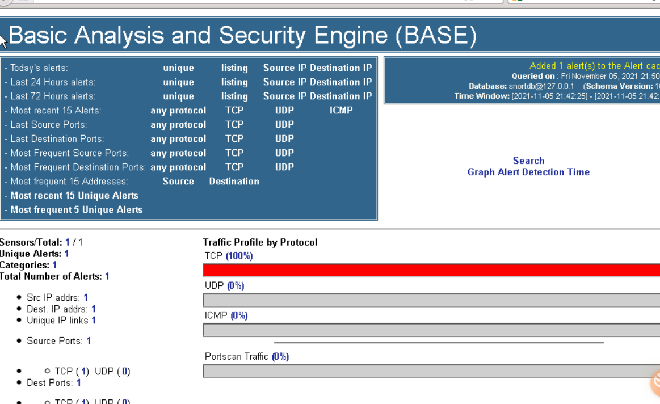
Task: Open Today's alerts Destination IP link
Action: click(x=341, y=68)
